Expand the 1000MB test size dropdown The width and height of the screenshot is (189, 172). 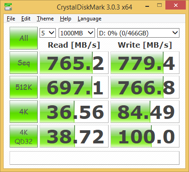[x=77, y=33]
